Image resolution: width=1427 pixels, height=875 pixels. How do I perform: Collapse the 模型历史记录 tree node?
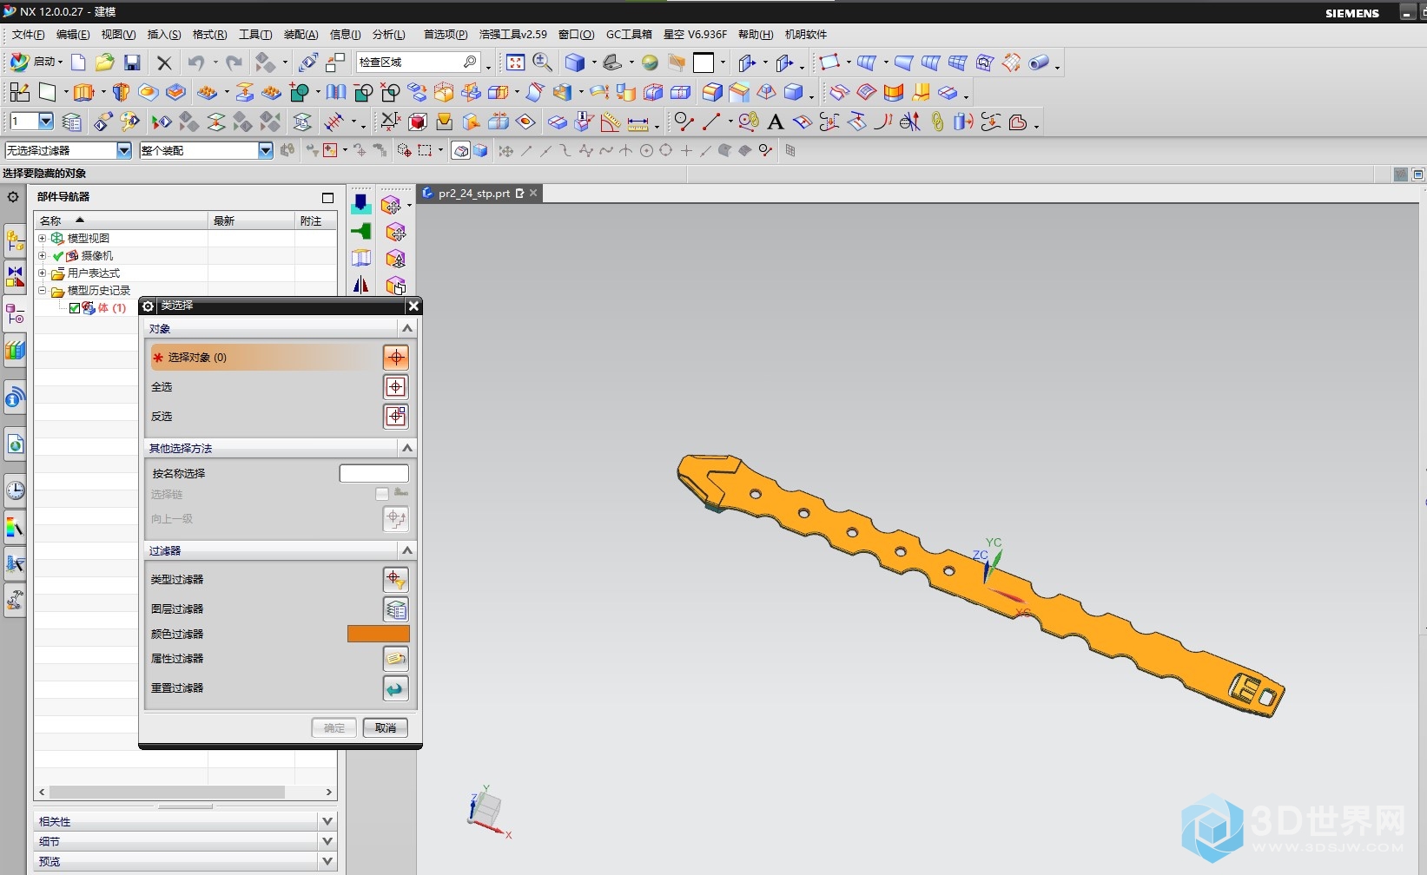pyautogui.click(x=42, y=291)
